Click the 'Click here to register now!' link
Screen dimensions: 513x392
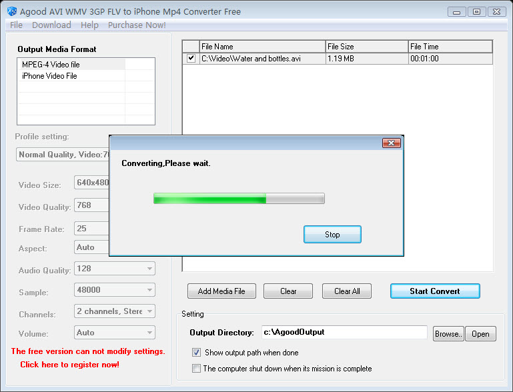(69, 365)
